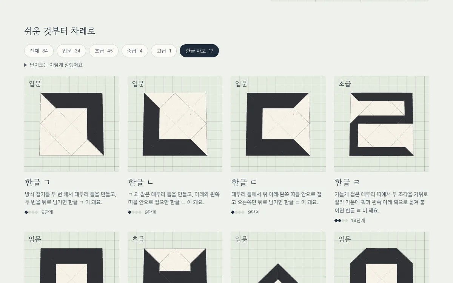The height and width of the screenshot is (283, 453).
Task: Click the 한글 ㄱ description text
Action: [71, 198]
